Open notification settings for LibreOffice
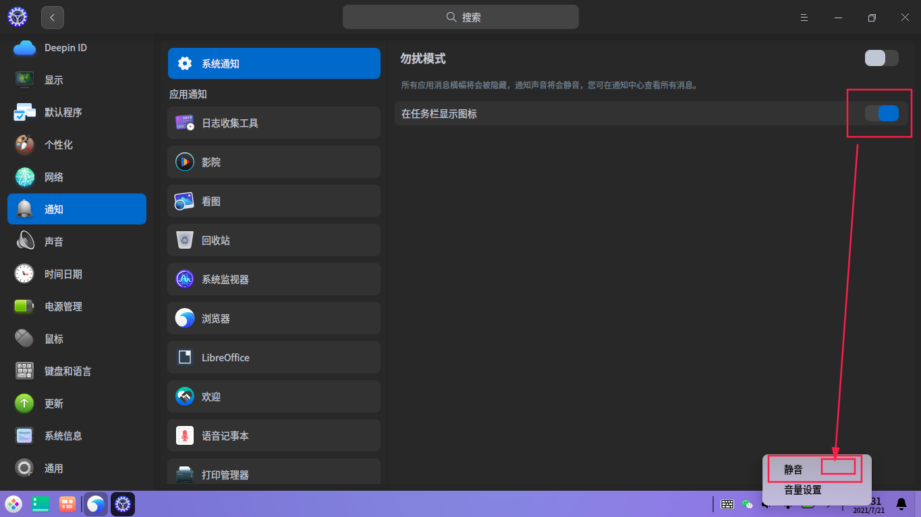The width and height of the screenshot is (921, 517). [x=274, y=358]
